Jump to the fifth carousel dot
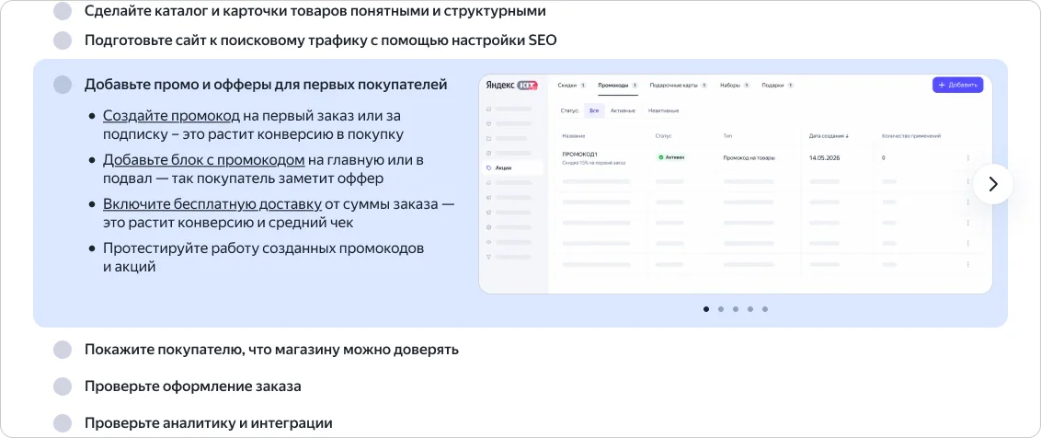Image resolution: width=1041 pixels, height=438 pixels. point(765,309)
